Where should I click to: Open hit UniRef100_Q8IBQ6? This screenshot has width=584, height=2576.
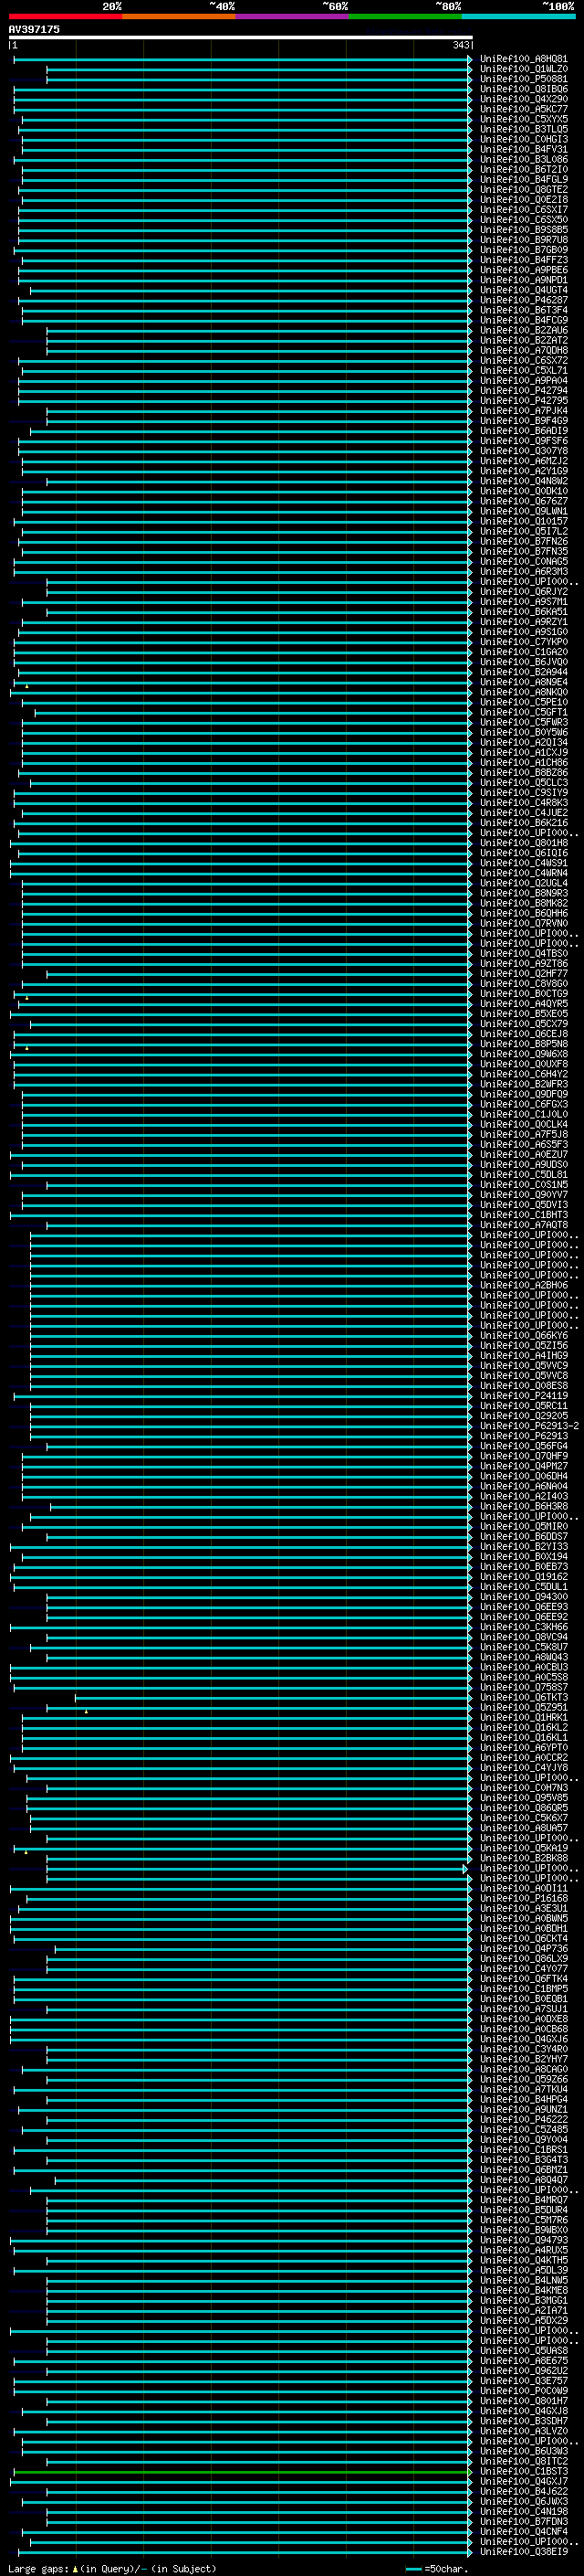coord(523,89)
